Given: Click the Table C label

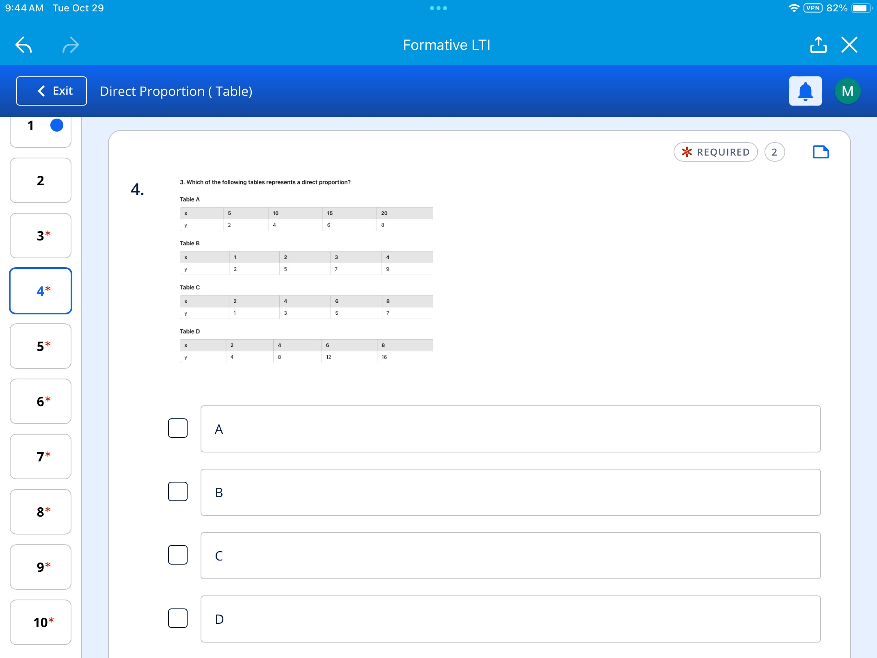Looking at the screenshot, I should point(190,287).
